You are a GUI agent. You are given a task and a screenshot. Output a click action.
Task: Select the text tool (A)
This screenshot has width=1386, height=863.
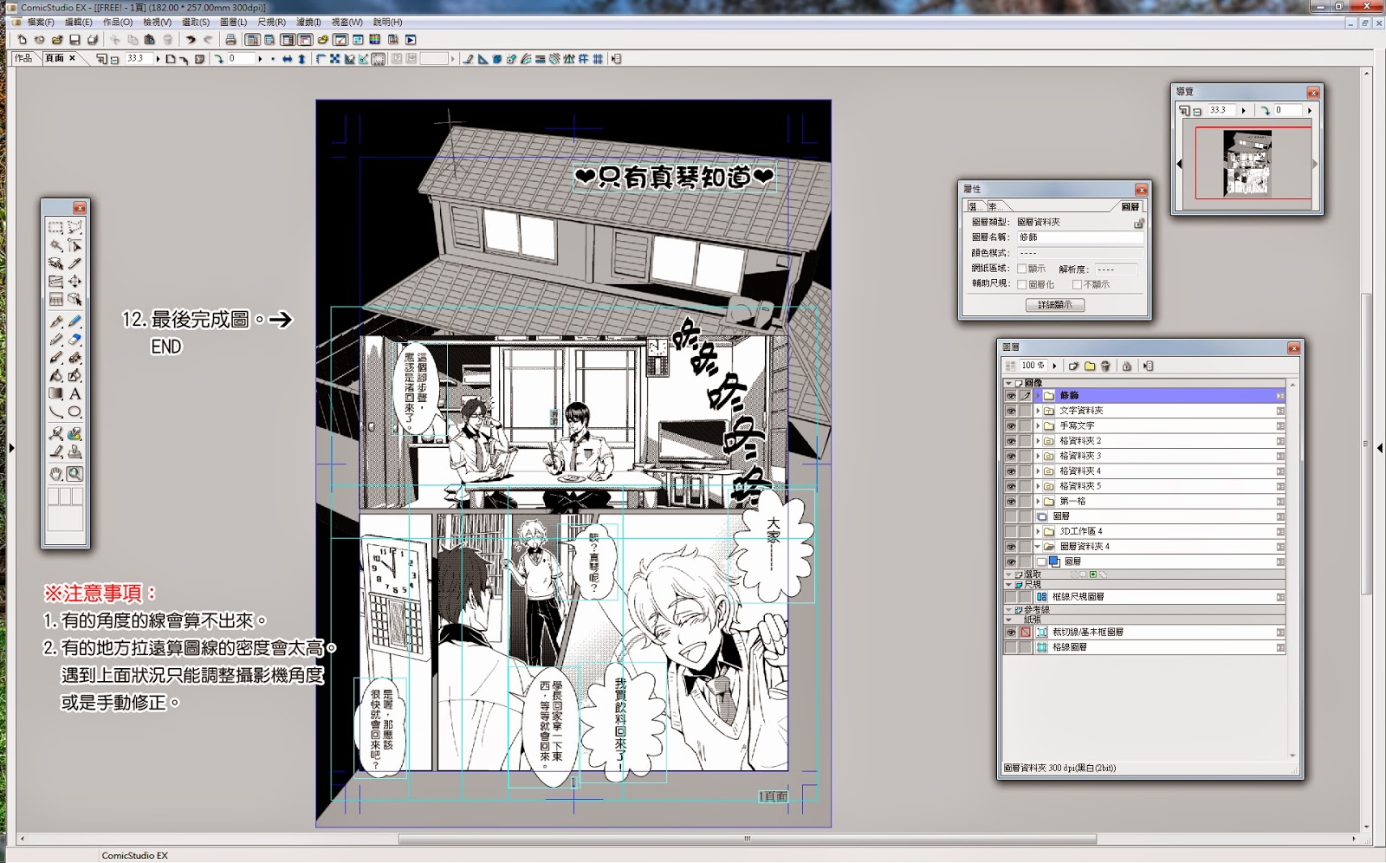[x=74, y=393]
